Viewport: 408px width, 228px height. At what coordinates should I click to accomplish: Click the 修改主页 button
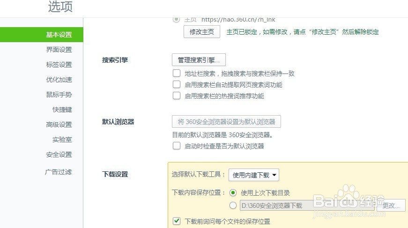pos(202,32)
